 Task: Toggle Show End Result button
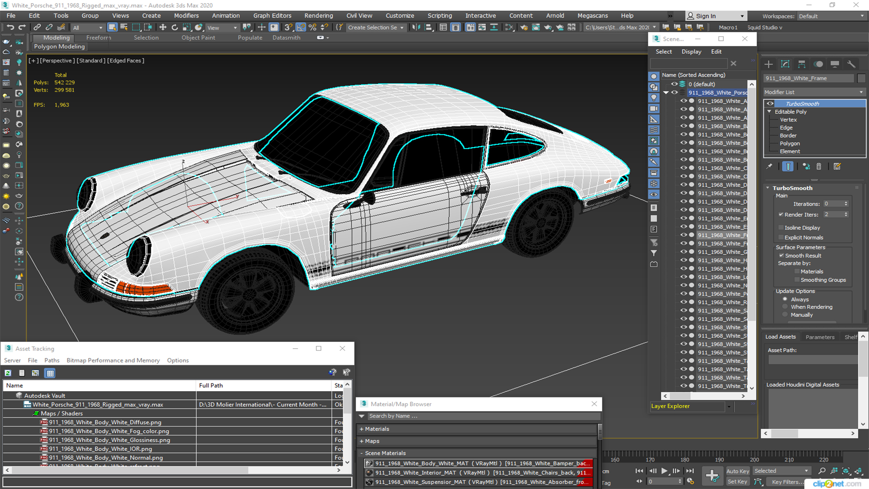click(788, 167)
